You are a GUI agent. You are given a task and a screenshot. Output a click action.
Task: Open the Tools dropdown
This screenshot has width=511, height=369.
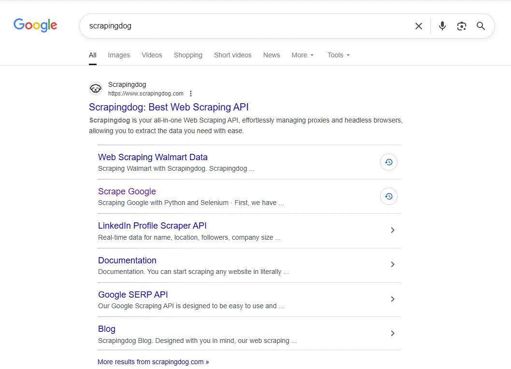[338, 55]
